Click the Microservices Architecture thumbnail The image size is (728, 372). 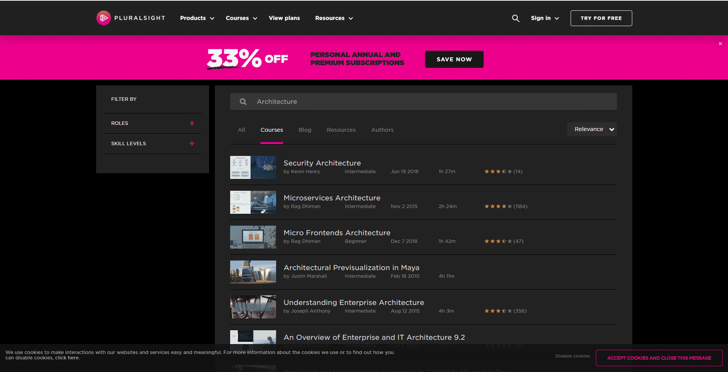pyautogui.click(x=253, y=202)
